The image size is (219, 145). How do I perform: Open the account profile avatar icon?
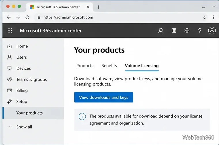pos(212,30)
